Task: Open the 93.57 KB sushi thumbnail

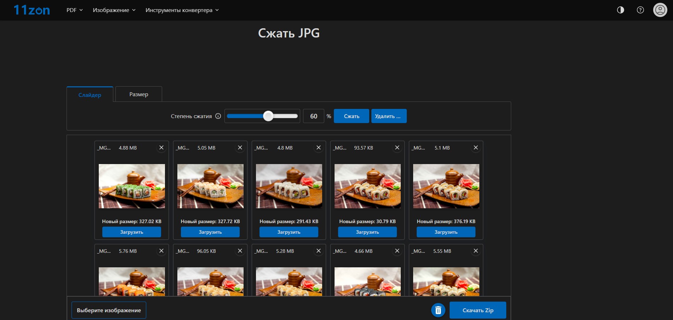Action: pyautogui.click(x=367, y=186)
